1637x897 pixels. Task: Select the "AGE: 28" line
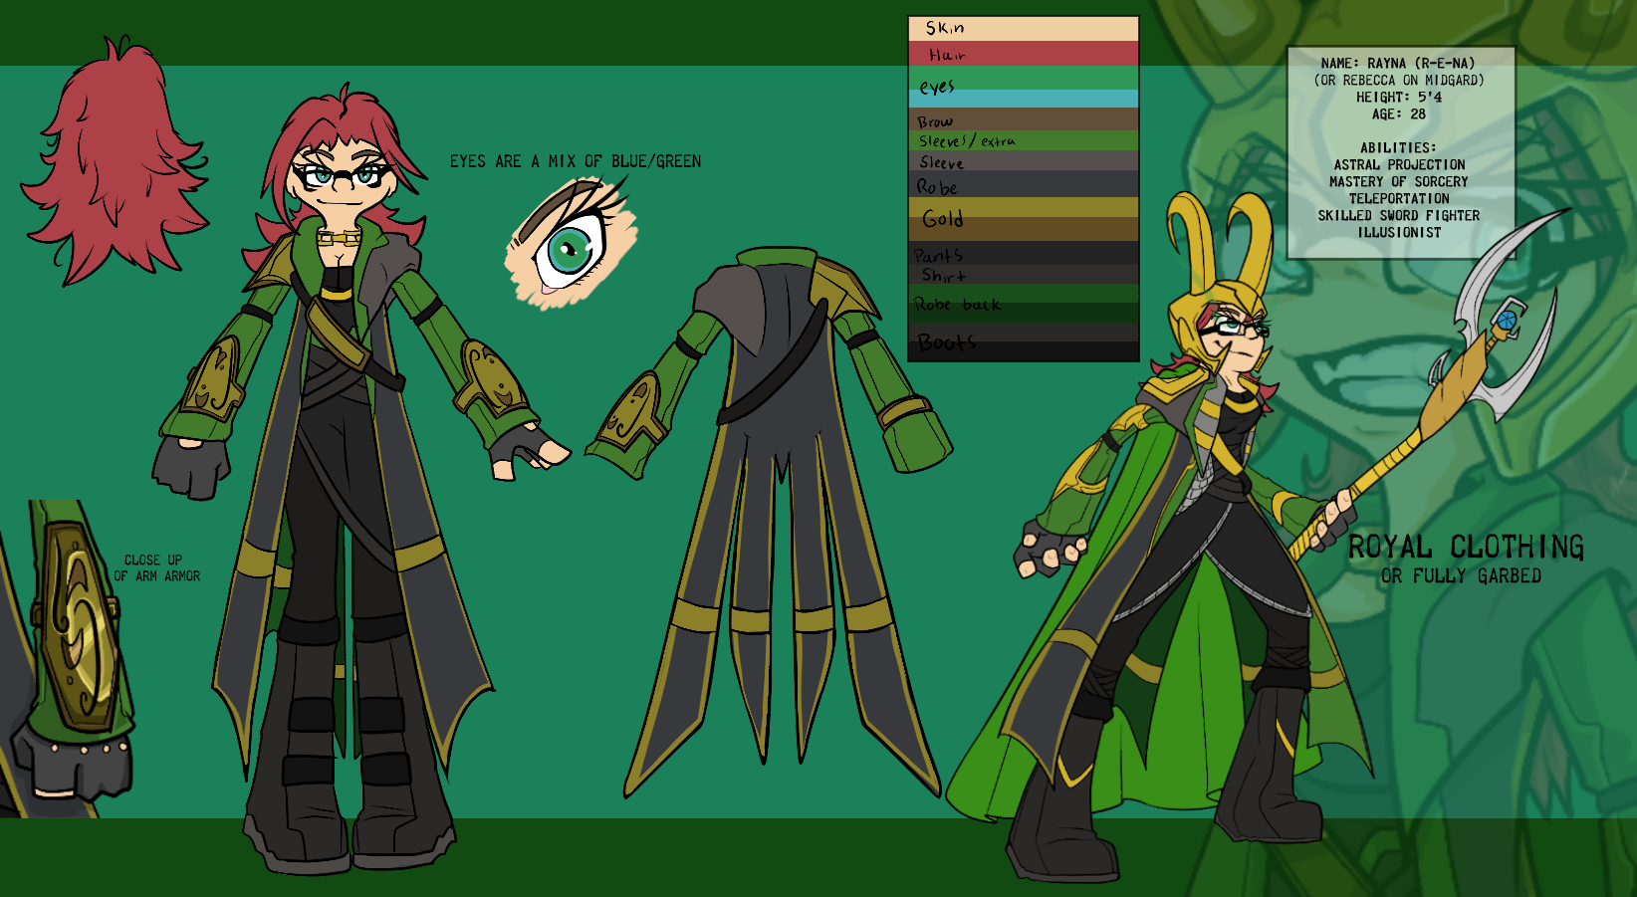[x=1399, y=113]
